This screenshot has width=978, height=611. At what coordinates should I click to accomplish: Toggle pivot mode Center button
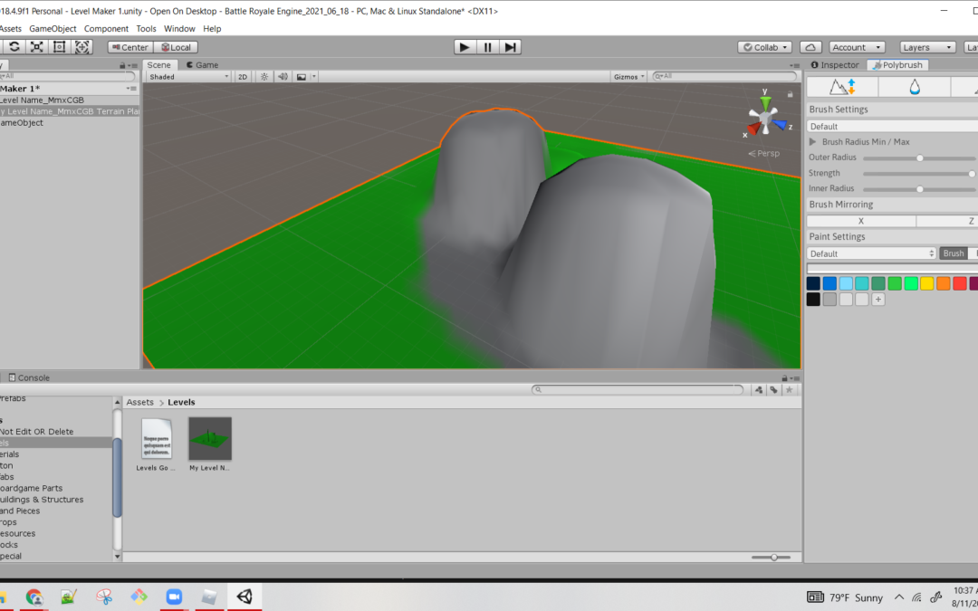(129, 47)
